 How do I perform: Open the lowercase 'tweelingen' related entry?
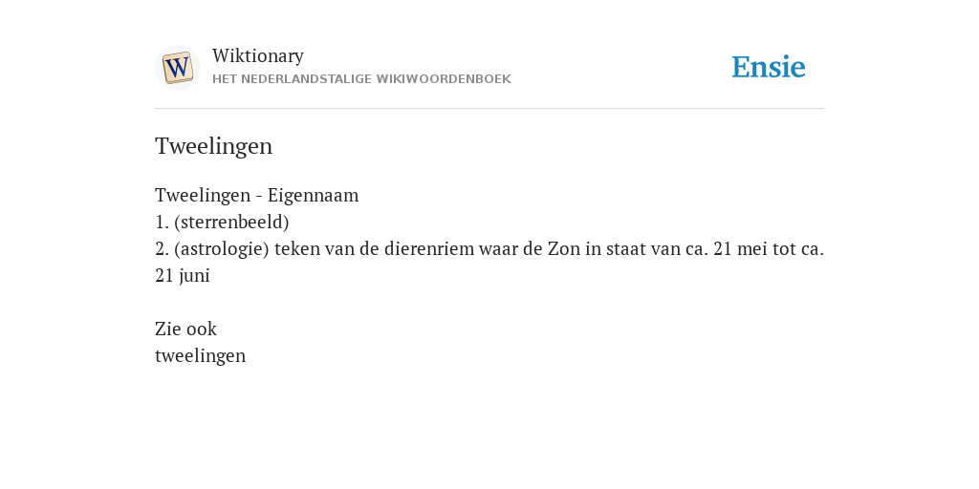[201, 356]
